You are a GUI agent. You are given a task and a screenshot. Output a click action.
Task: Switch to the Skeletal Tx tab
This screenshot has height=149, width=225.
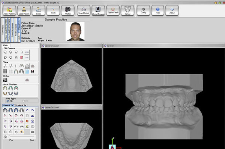[21, 105]
